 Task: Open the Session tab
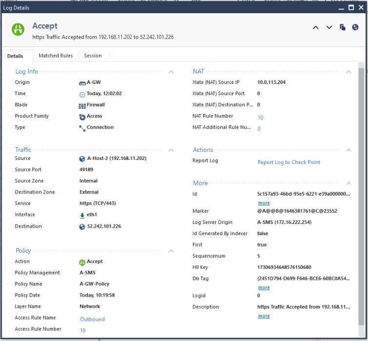pyautogui.click(x=93, y=56)
